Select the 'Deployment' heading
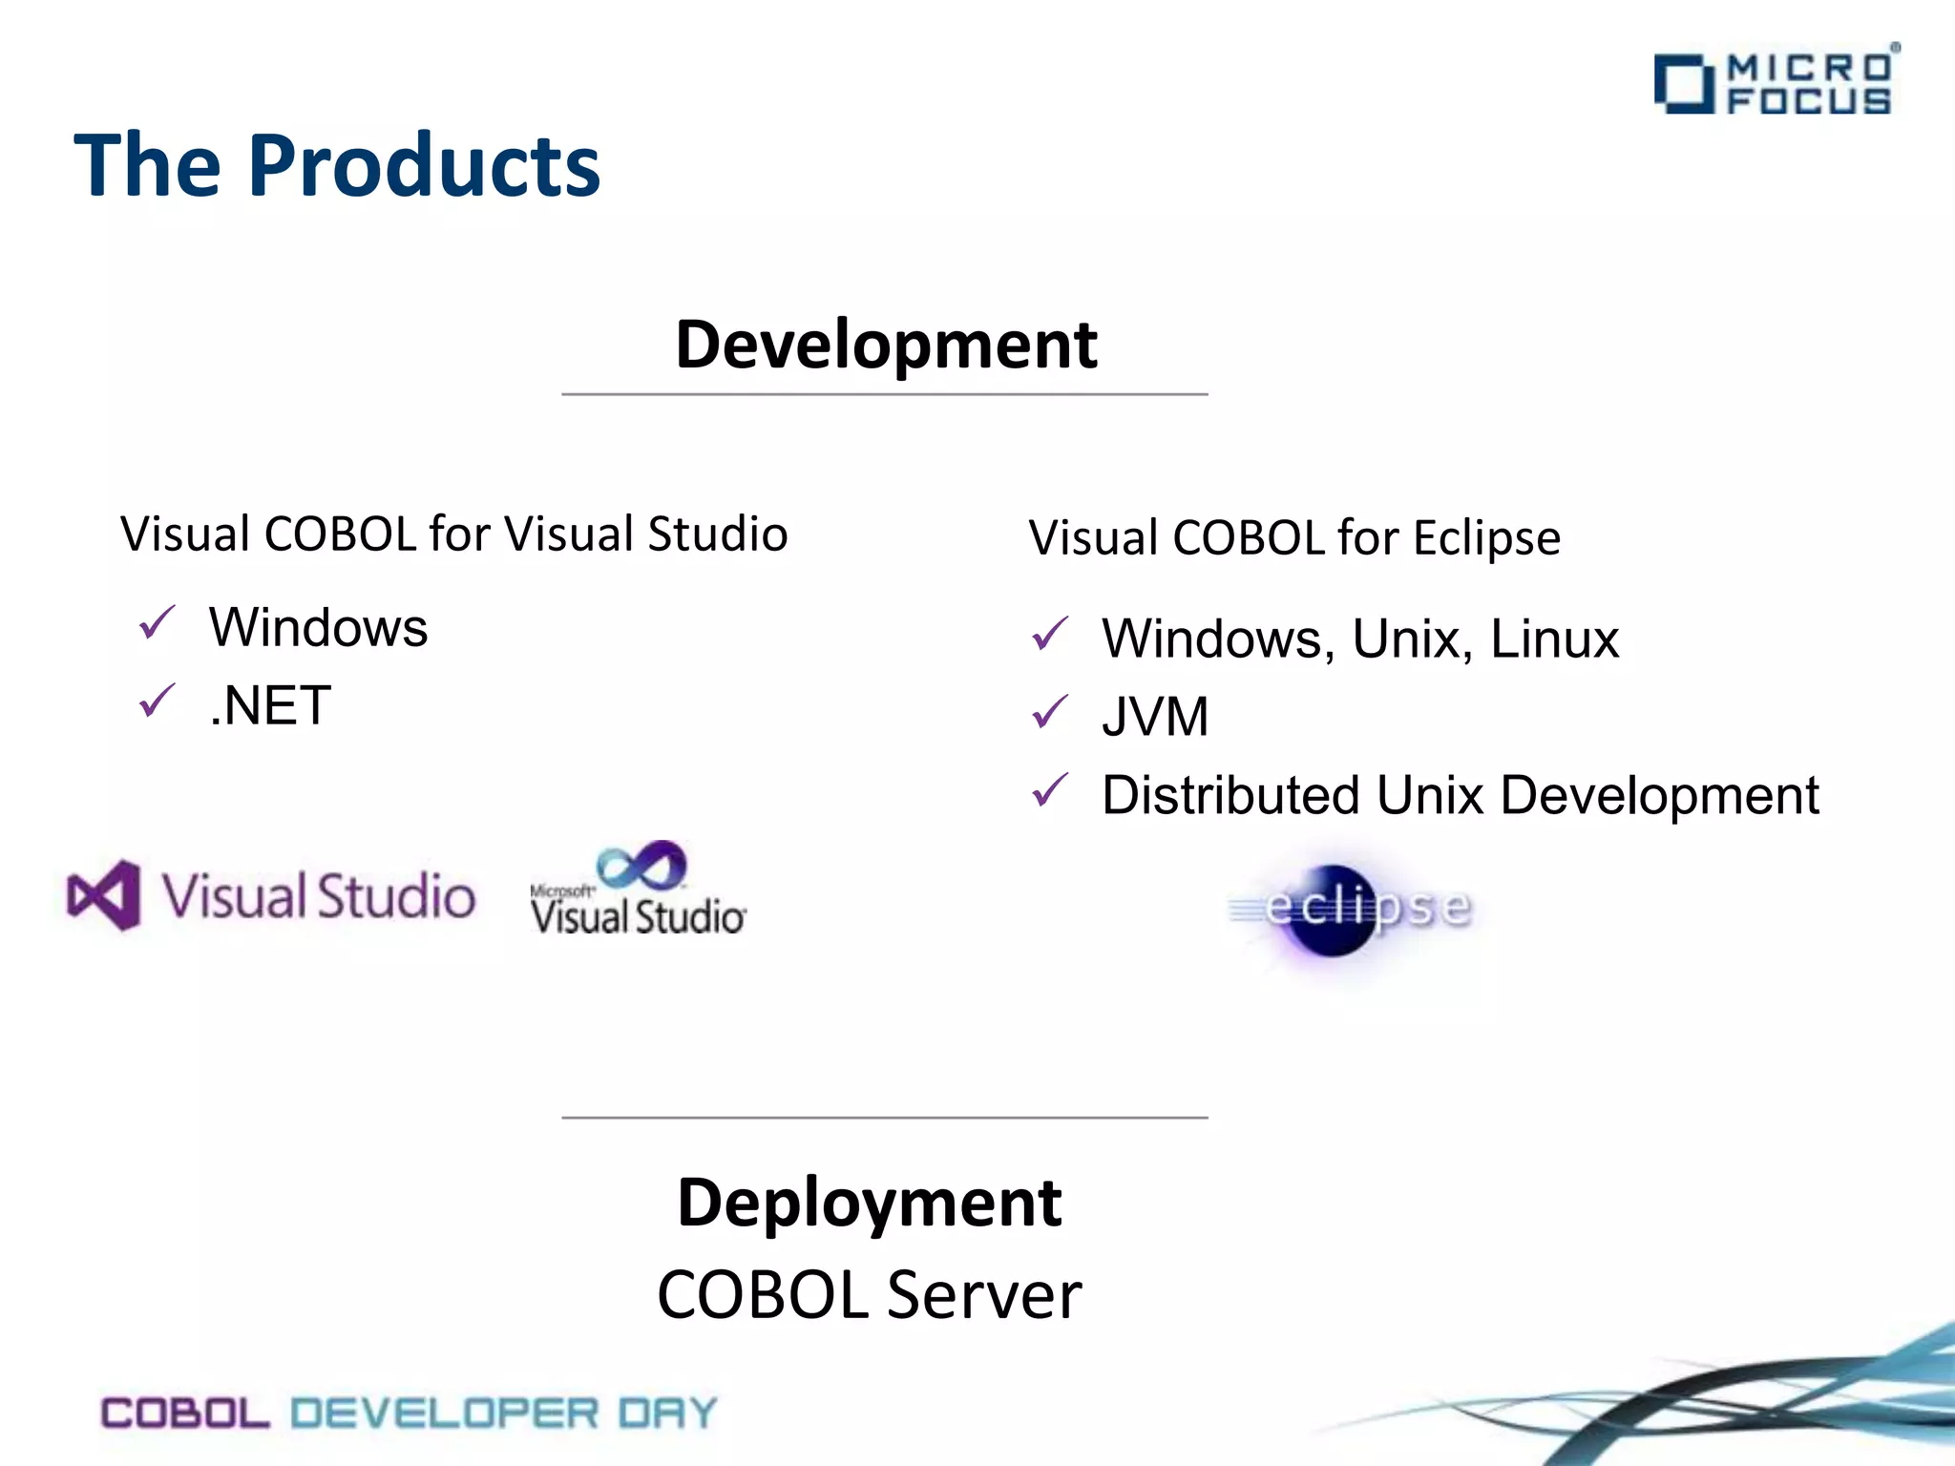Screen dimensions: 1955x1466 870,1204
